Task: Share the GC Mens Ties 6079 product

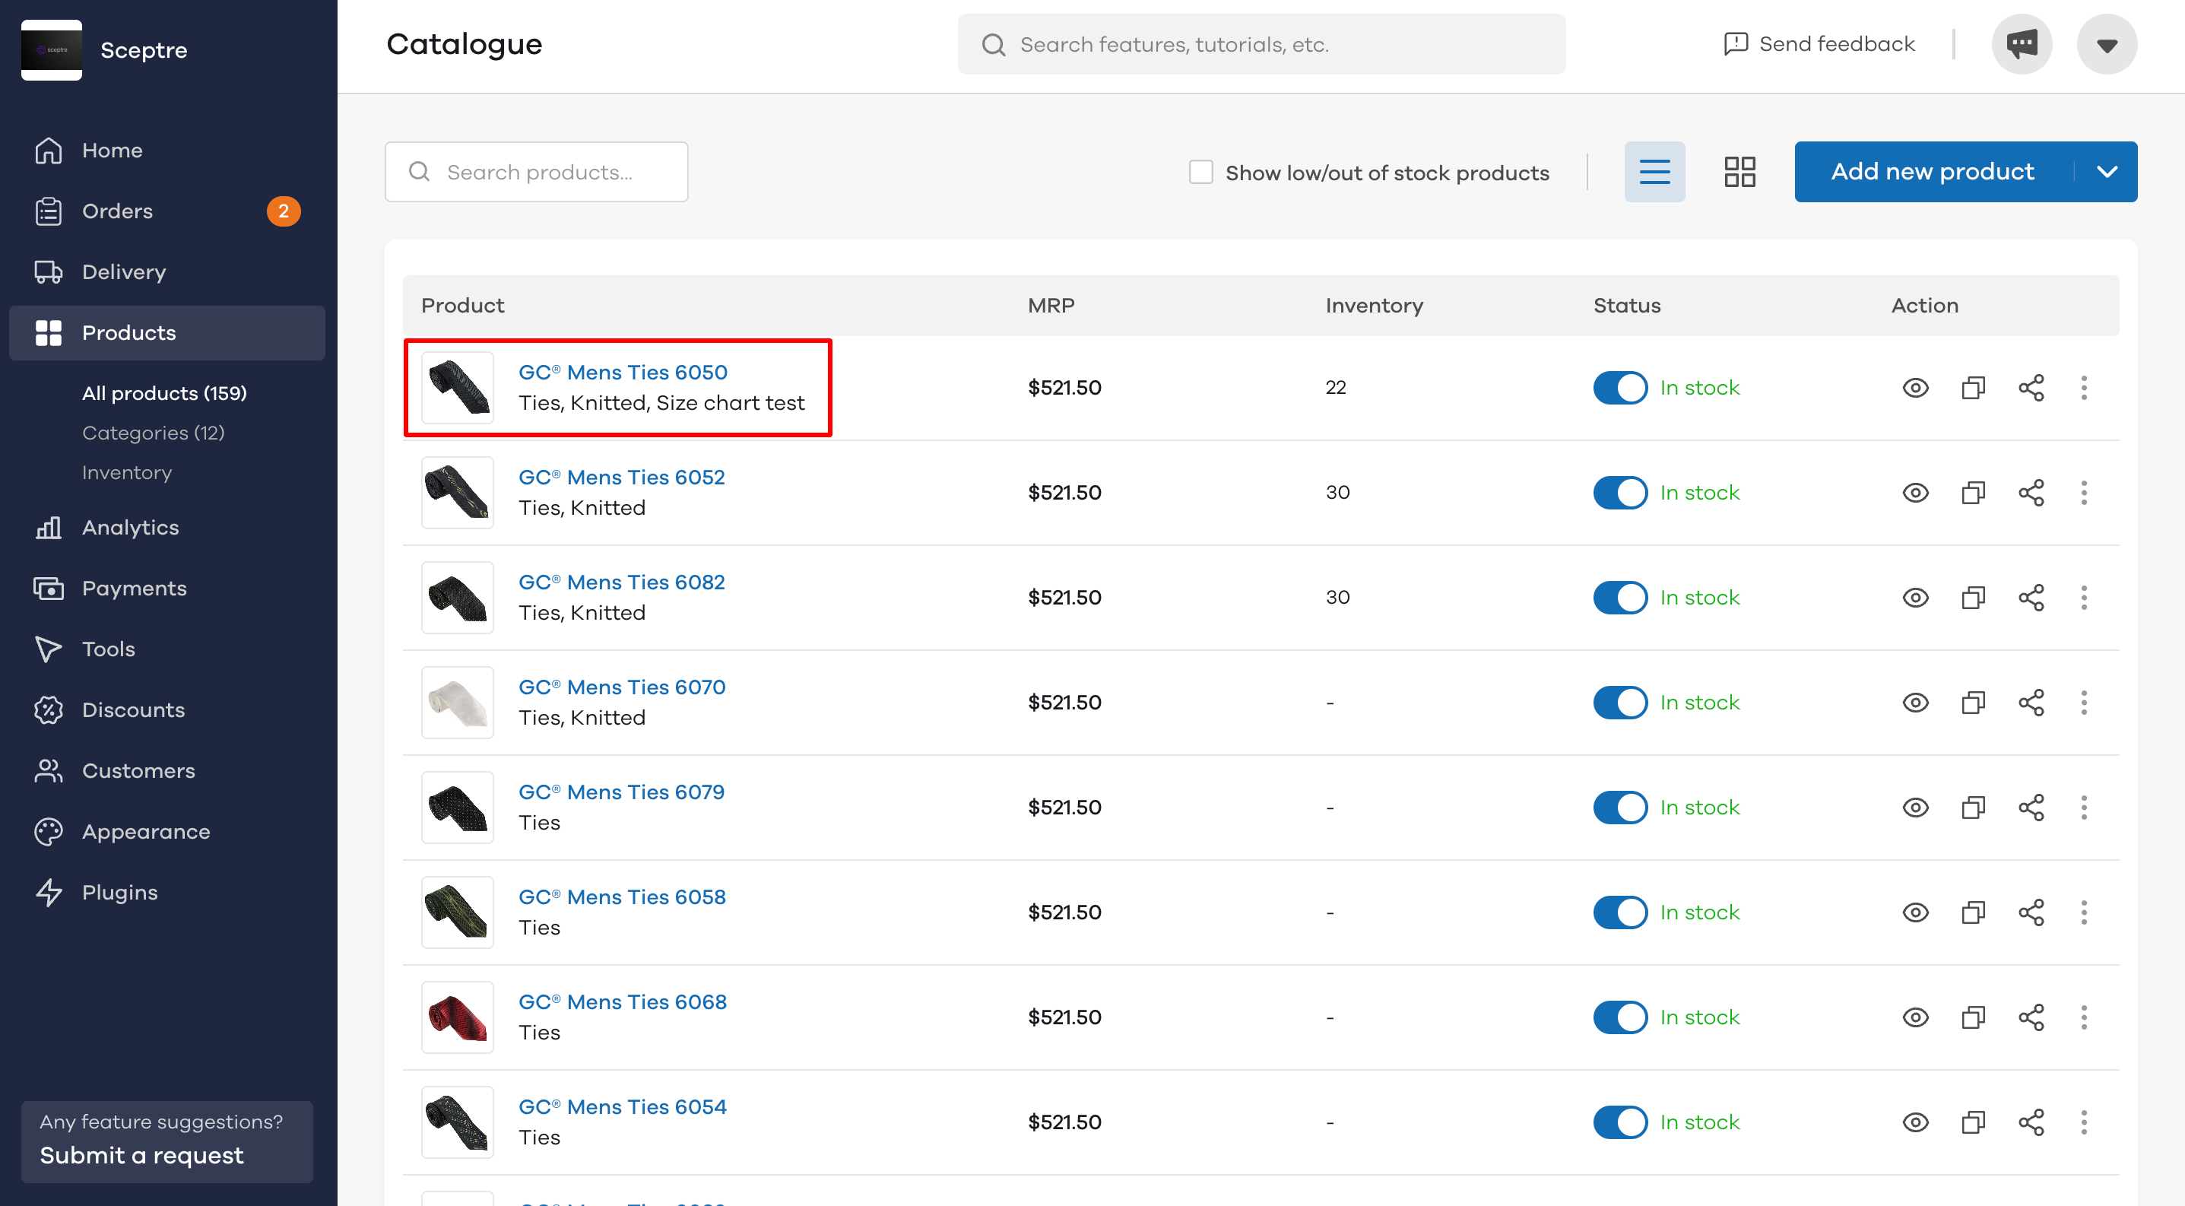Action: (x=2031, y=808)
